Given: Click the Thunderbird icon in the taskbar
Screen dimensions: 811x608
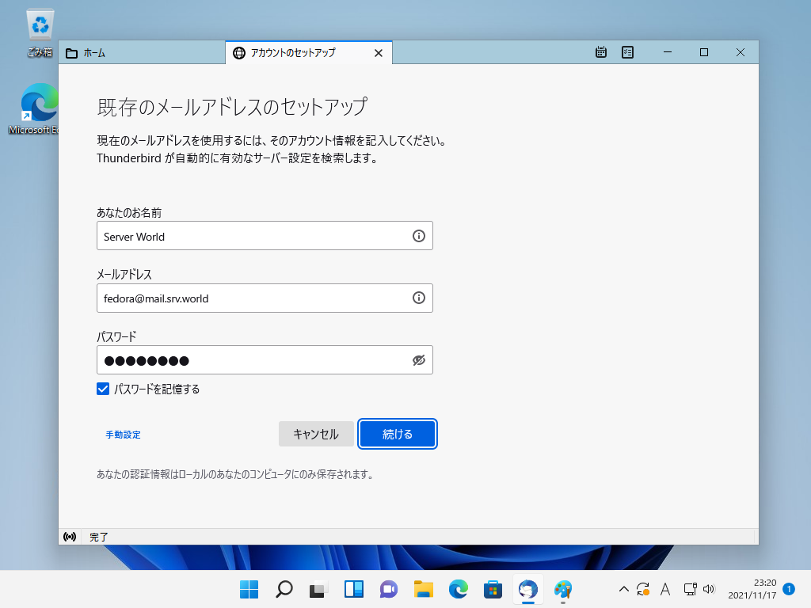Looking at the screenshot, I should click(x=527, y=589).
